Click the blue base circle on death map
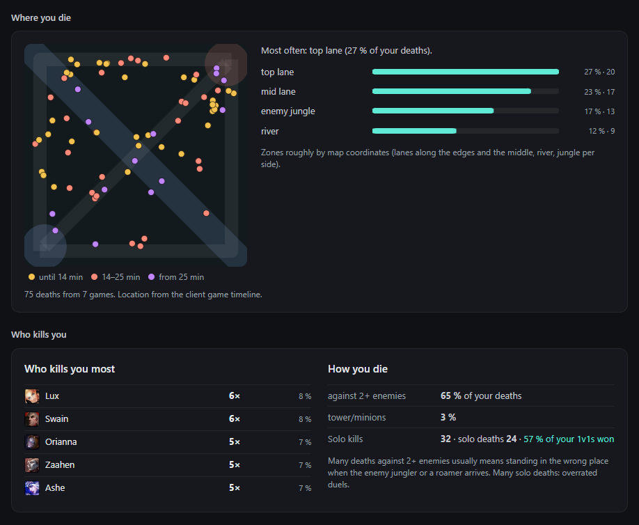 point(45,245)
